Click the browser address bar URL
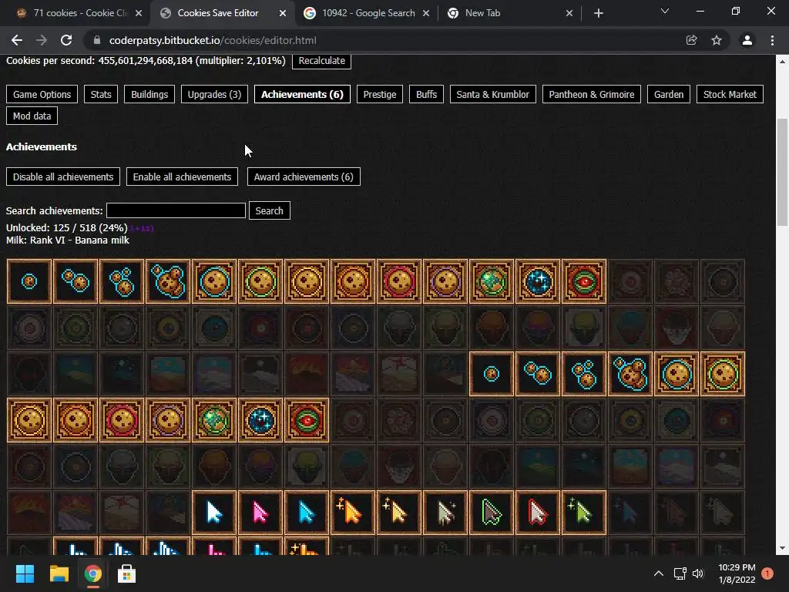Screen dimensions: 789x592 point(213,40)
